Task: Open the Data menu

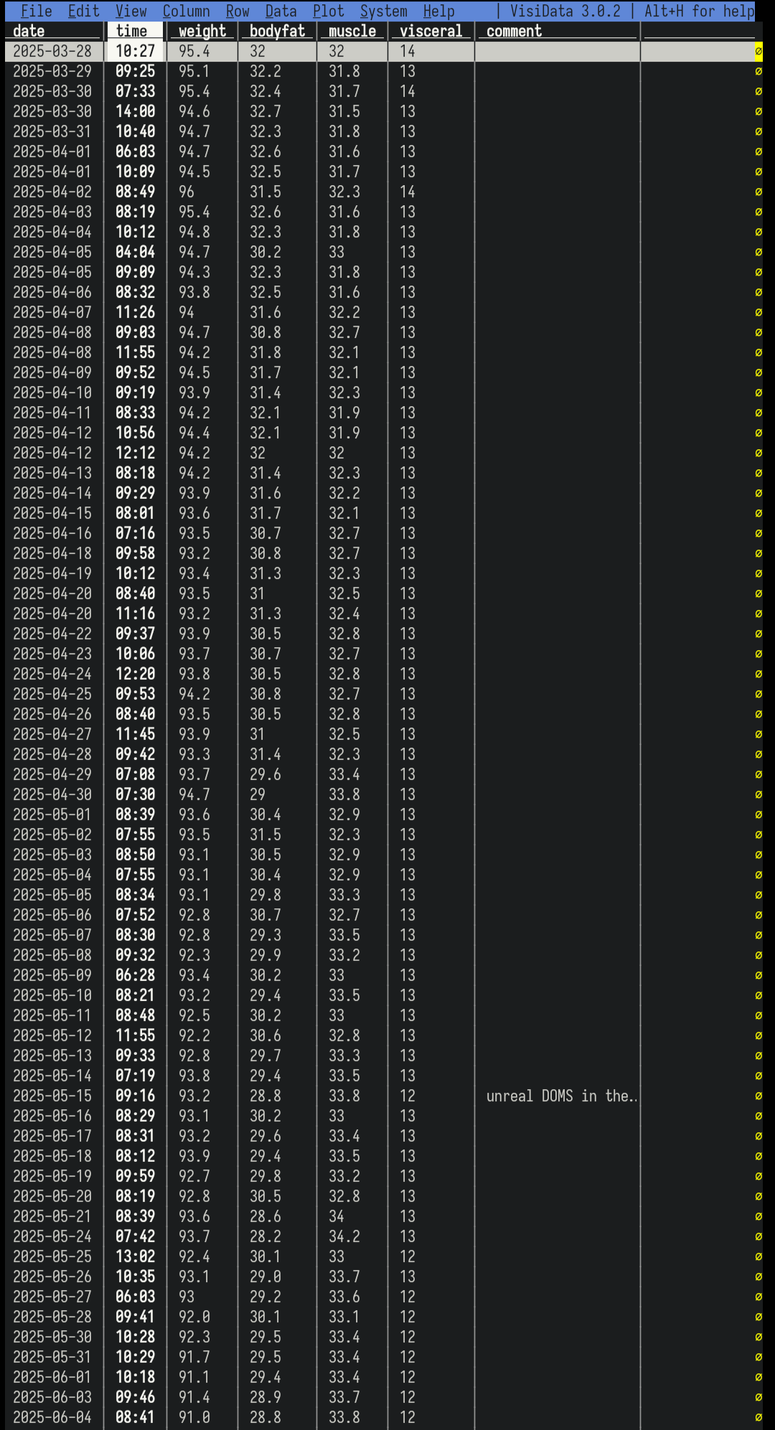Action: tap(281, 11)
